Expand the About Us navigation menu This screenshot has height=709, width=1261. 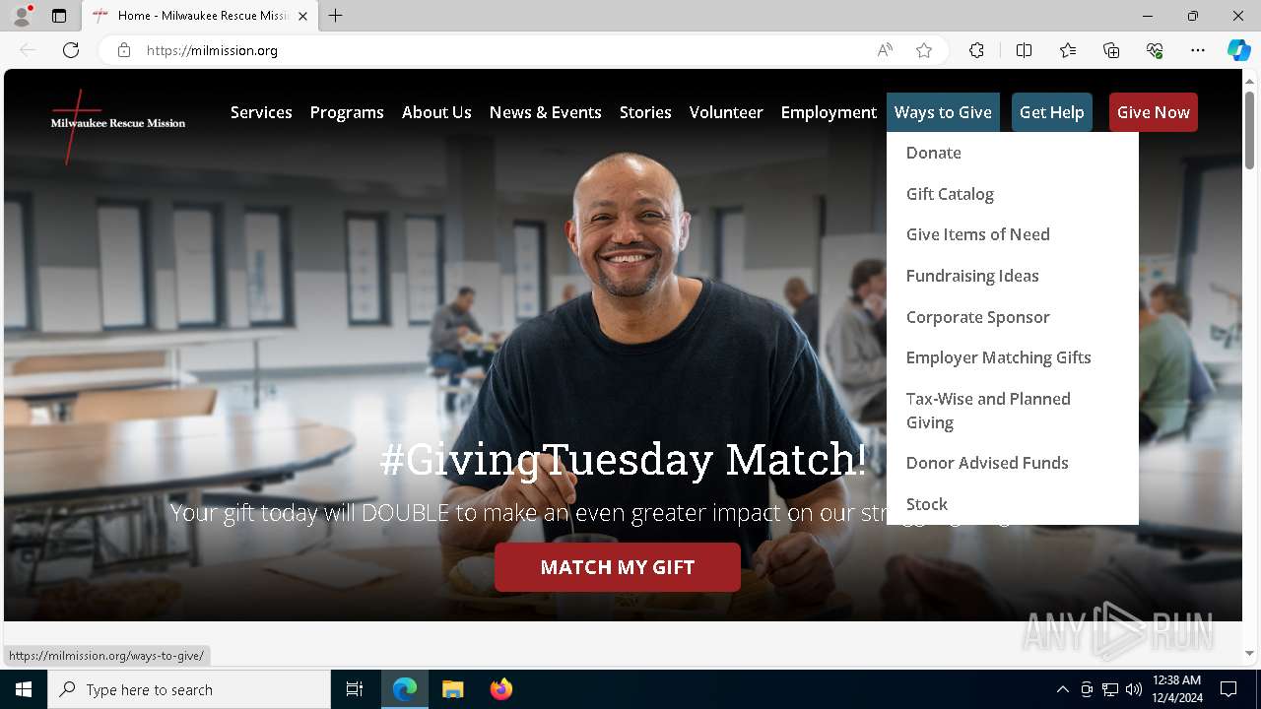point(436,112)
